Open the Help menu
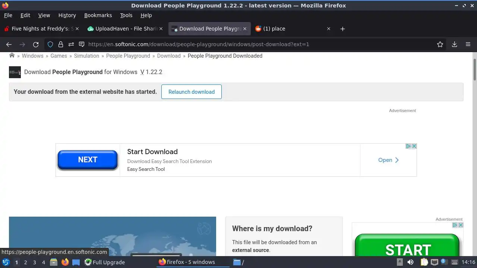The width and height of the screenshot is (477, 268). tap(146, 15)
